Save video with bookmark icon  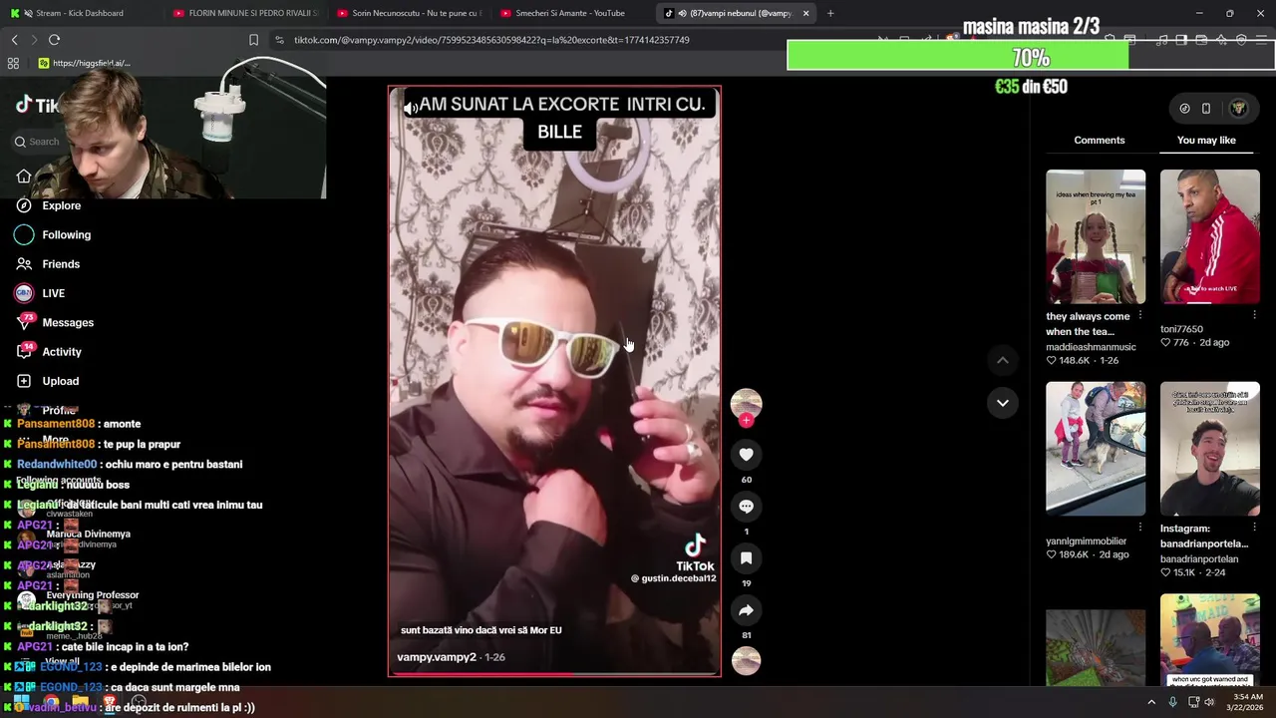[x=746, y=558]
